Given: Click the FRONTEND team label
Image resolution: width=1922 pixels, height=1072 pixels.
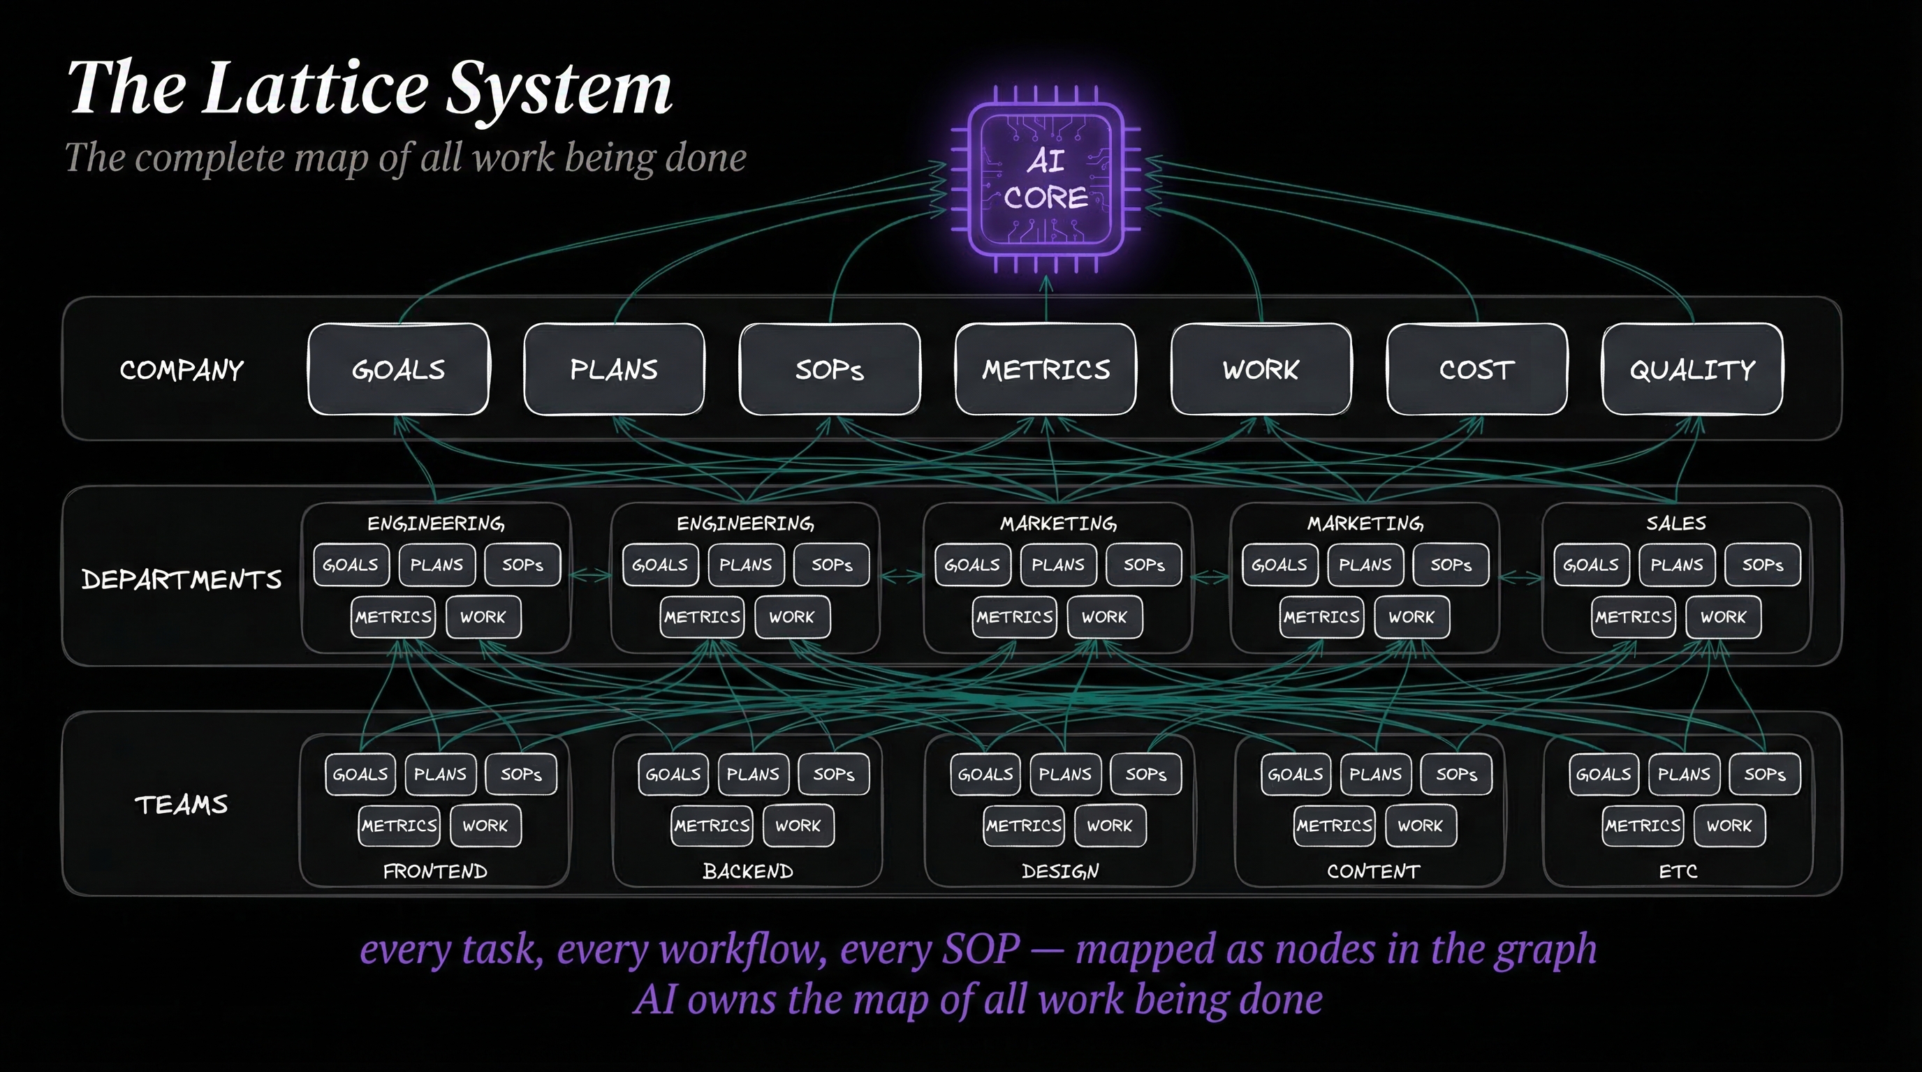Looking at the screenshot, I should click(435, 872).
